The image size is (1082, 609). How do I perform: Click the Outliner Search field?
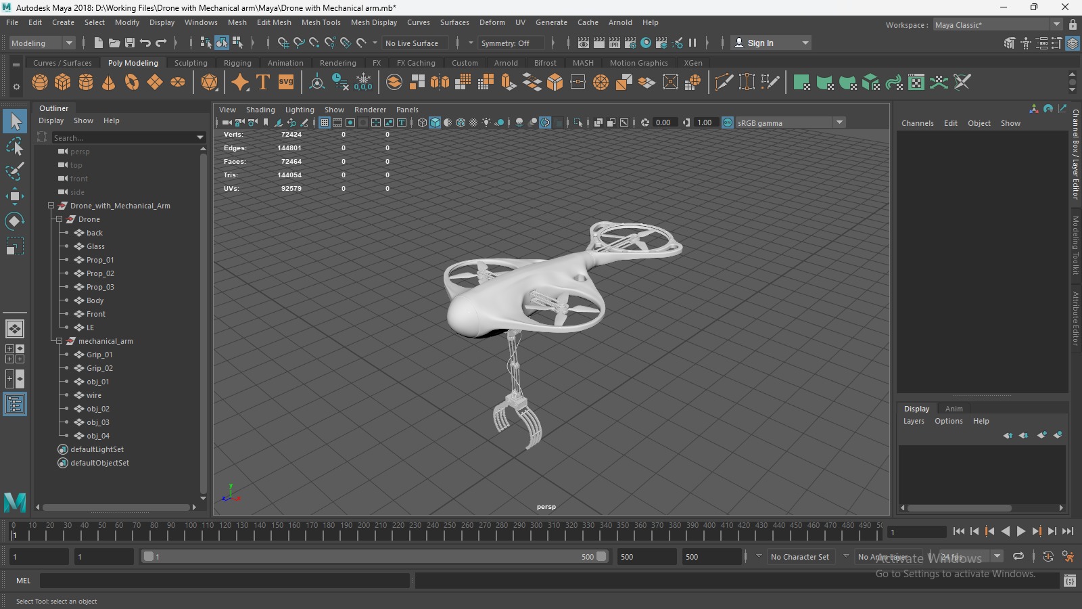click(x=124, y=137)
